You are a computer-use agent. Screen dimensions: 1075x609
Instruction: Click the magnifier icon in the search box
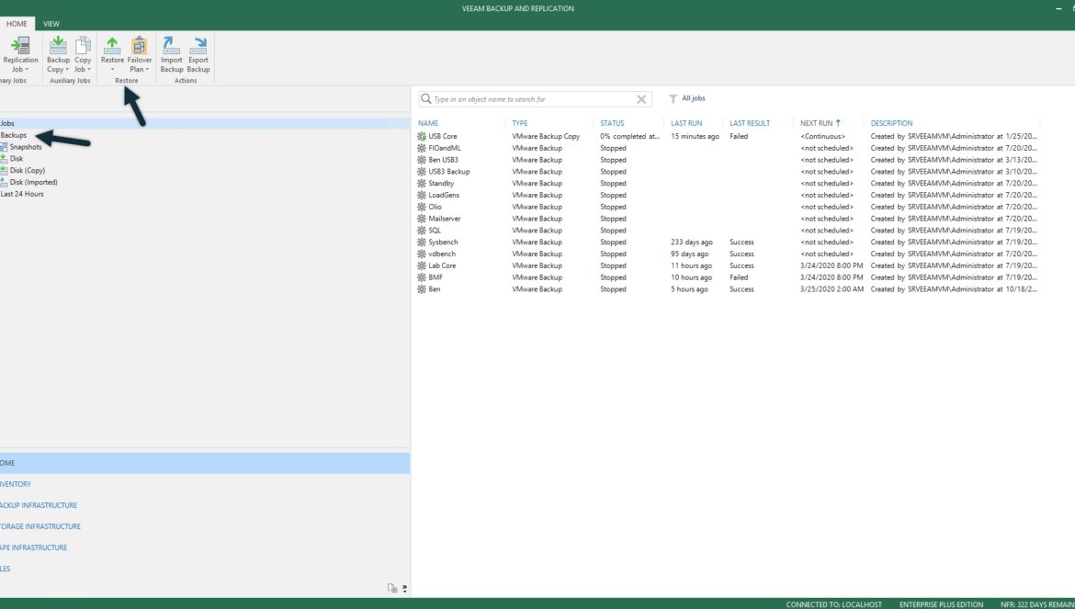(x=426, y=98)
